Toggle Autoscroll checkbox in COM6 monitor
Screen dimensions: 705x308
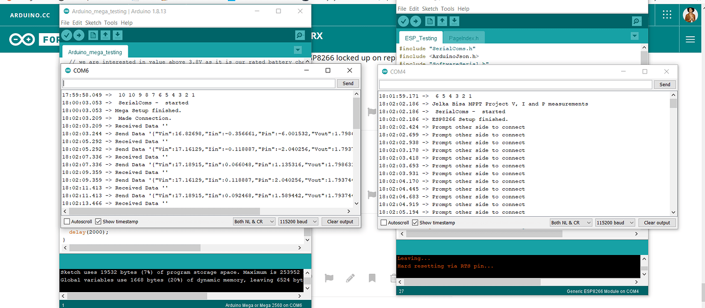(67, 222)
